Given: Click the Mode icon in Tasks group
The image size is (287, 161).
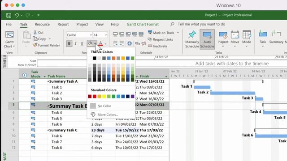Looking at the screenshot, I should point(247,35).
